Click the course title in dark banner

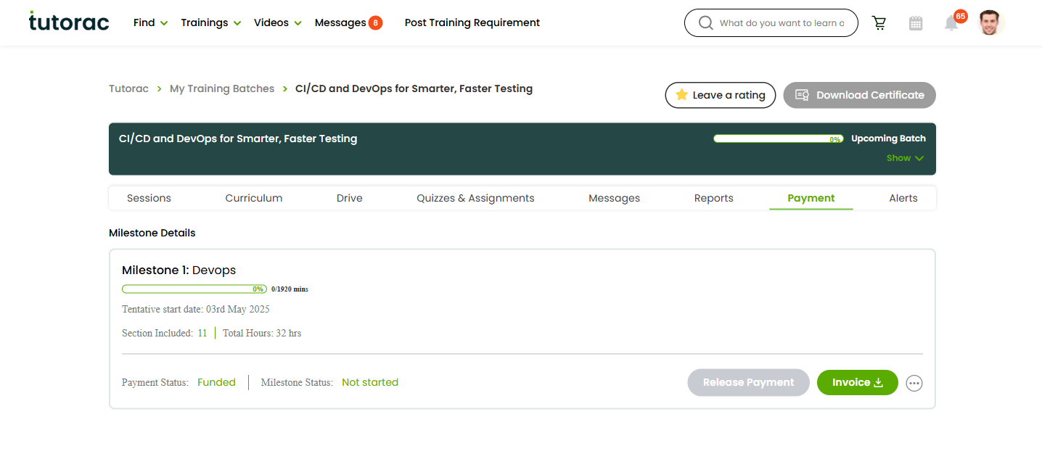pyautogui.click(x=238, y=139)
